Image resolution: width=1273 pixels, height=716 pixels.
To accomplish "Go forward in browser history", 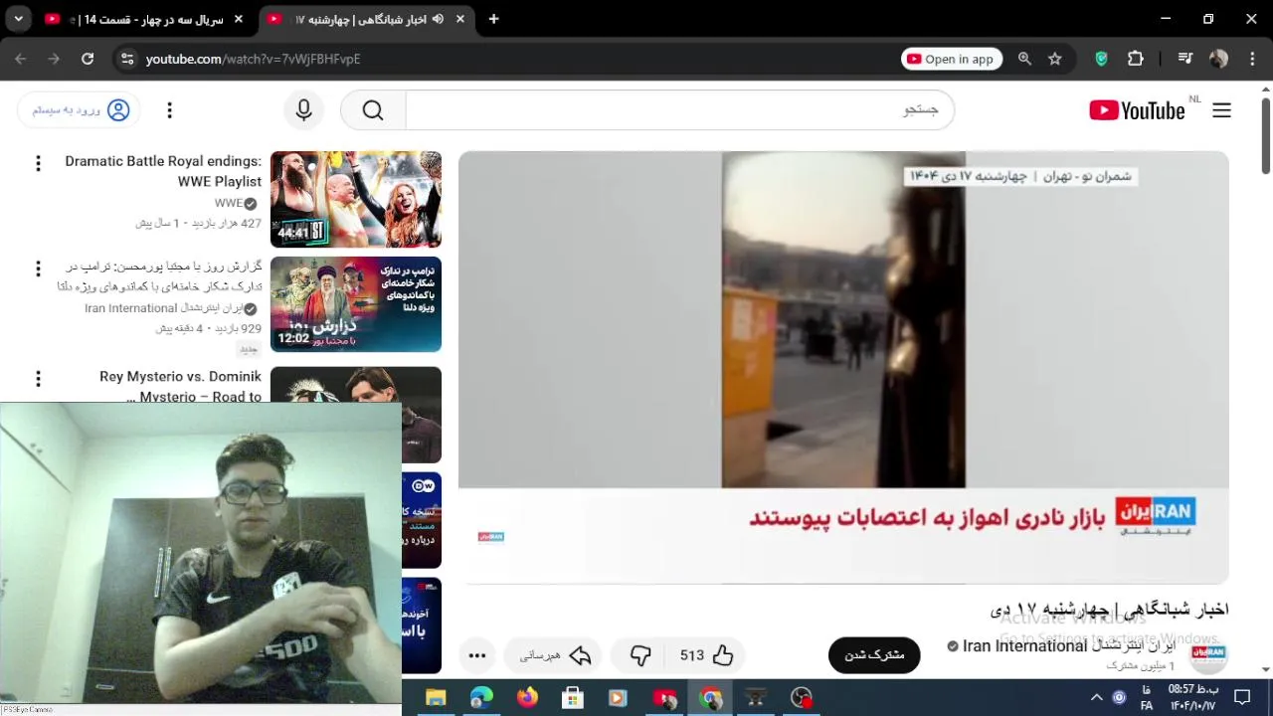I will pyautogui.click(x=54, y=59).
